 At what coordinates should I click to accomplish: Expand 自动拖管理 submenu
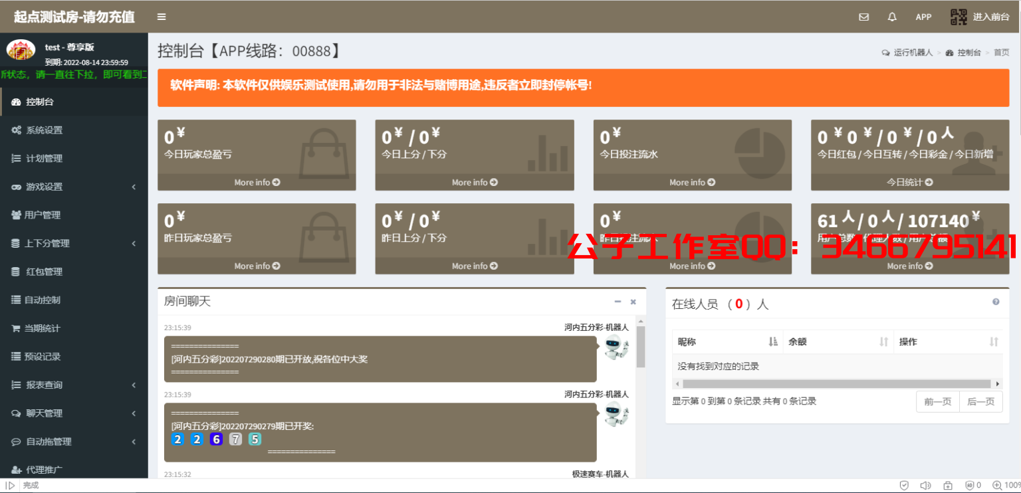pos(74,441)
